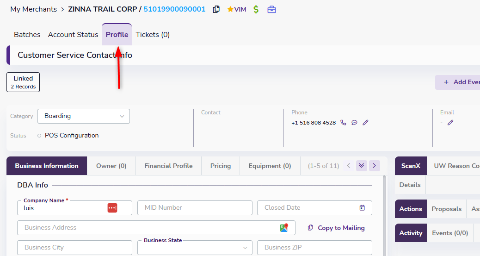Click the phone number +1 516 808 4528

click(314, 123)
